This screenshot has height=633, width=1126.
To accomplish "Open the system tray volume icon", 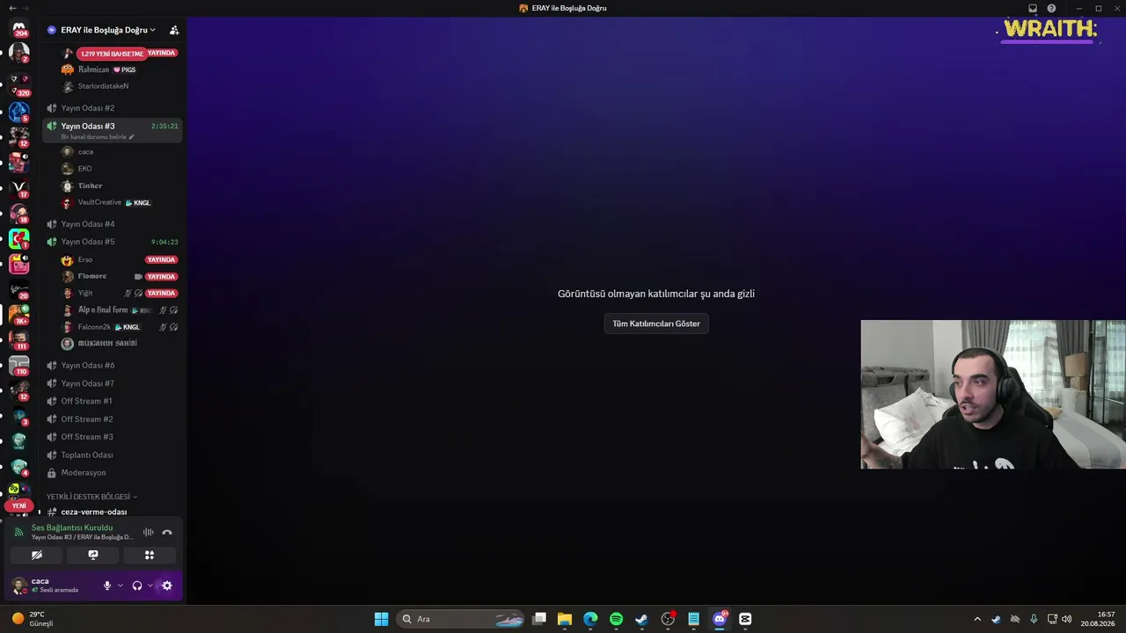I will pyautogui.click(x=1067, y=619).
